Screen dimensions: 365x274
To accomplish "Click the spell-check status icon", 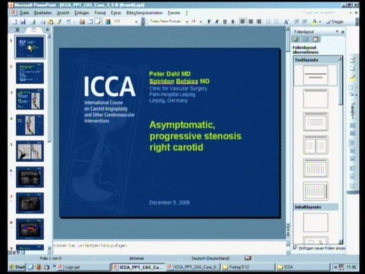I will [x=248, y=258].
